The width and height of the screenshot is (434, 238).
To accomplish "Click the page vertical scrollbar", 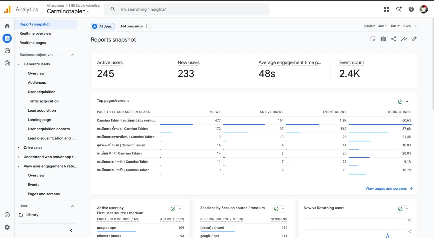I will (433, 64).
